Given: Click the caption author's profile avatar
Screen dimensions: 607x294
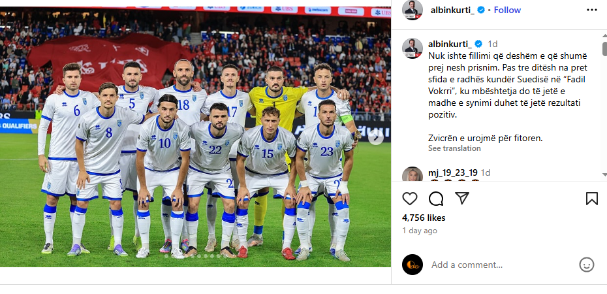Looking at the screenshot, I should 412,48.
